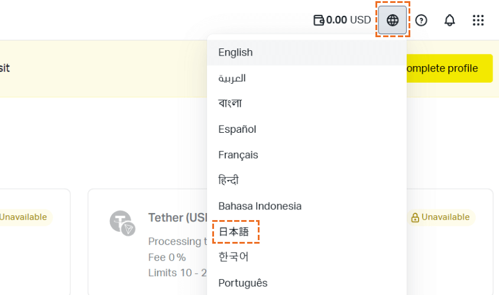Select Português language option
The width and height of the screenshot is (499, 295).
(243, 283)
